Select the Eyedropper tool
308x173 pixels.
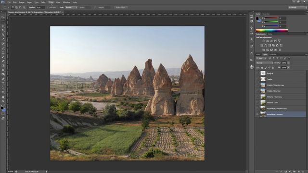point(3,39)
